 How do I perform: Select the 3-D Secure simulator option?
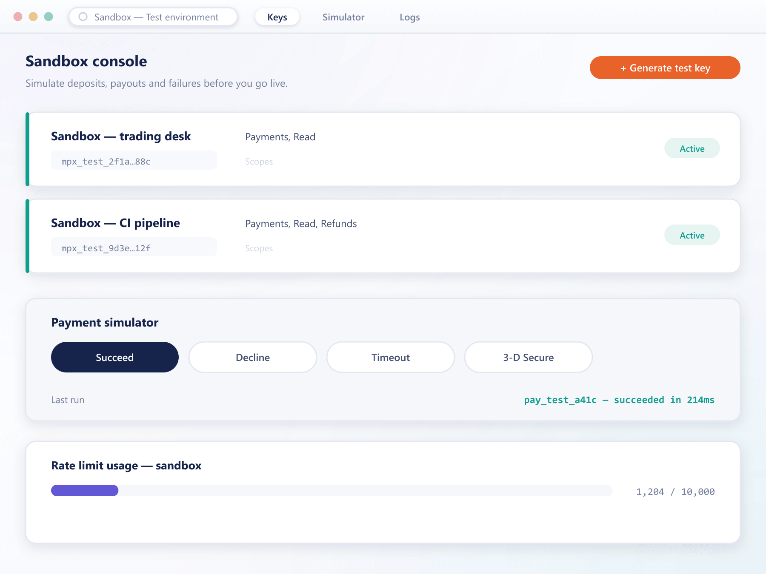coord(529,357)
